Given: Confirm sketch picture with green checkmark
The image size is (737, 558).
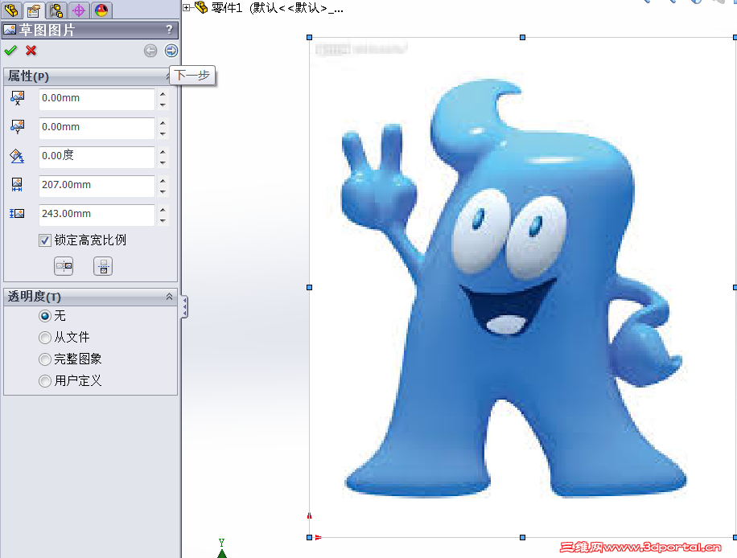Looking at the screenshot, I should coord(10,51).
